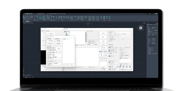Open the linetype dropdown in the small dialog
The width and height of the screenshot is (184, 91).
click(57, 63)
